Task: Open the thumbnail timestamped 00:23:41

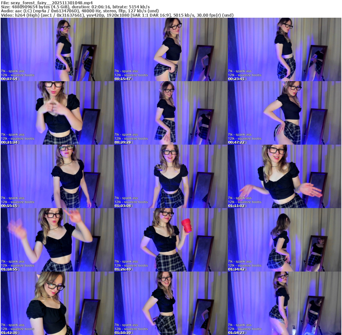Action: coord(285,49)
